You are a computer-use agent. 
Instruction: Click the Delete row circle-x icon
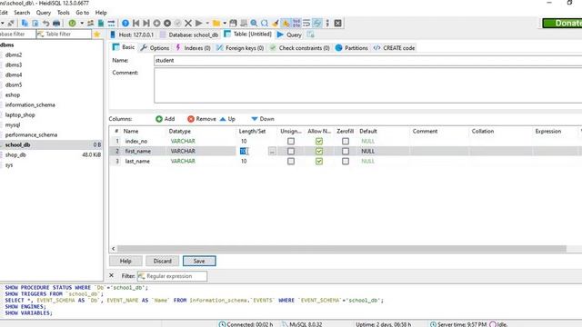[x=167, y=23]
